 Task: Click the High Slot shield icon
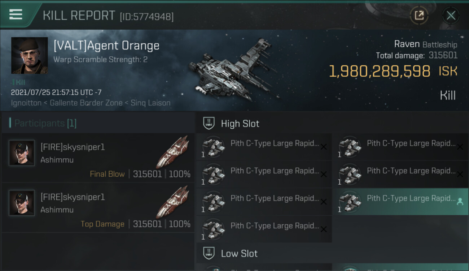click(209, 124)
